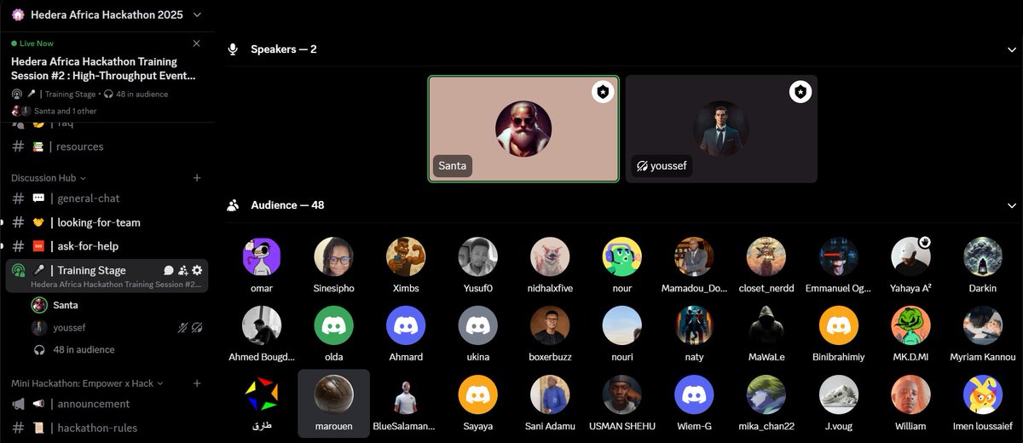
Task: Dismiss the Live Now event banner
Action: click(x=197, y=43)
